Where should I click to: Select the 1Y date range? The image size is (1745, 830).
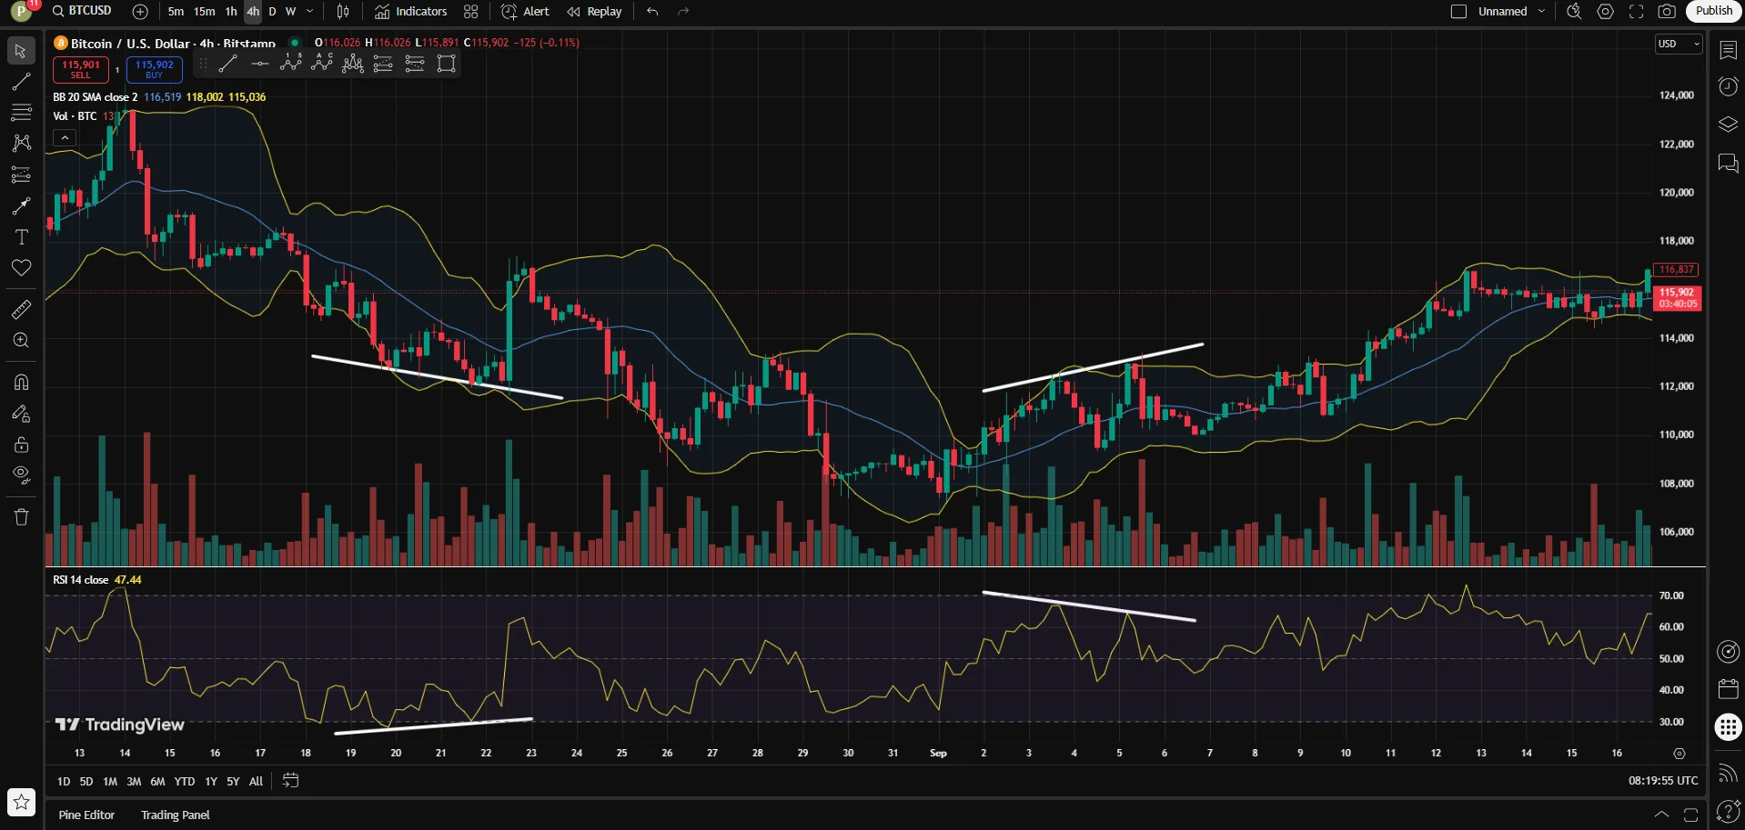point(211,781)
